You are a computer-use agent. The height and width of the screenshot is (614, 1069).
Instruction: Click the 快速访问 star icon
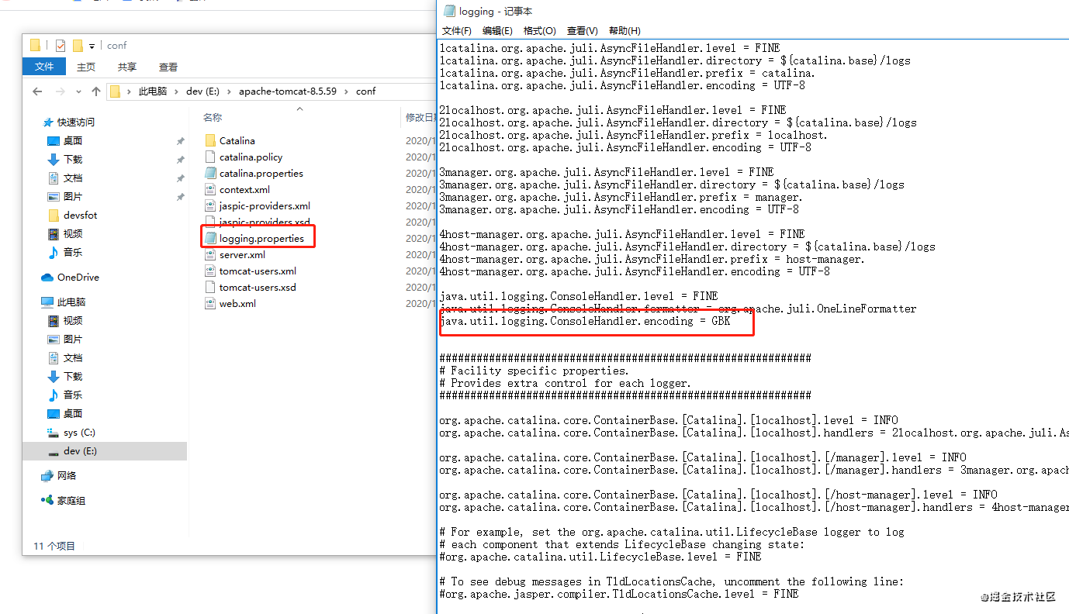point(48,122)
